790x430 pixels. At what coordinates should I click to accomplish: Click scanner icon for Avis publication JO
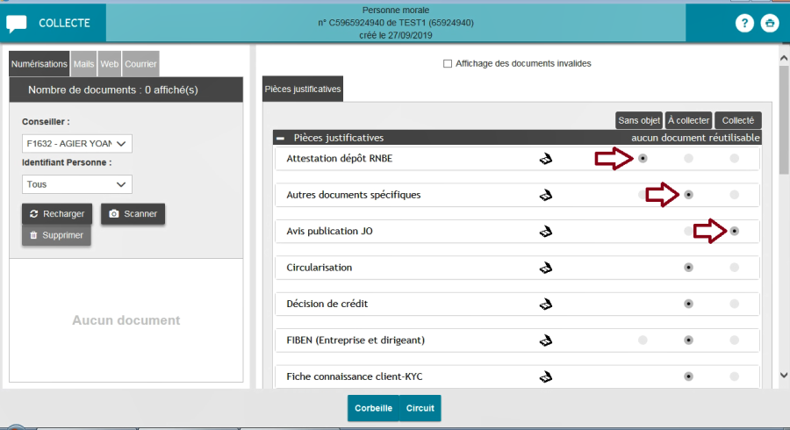click(545, 231)
